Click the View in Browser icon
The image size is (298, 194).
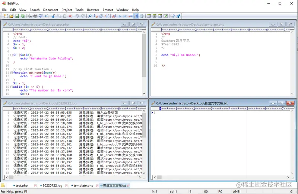pyautogui.click(x=46, y=16)
